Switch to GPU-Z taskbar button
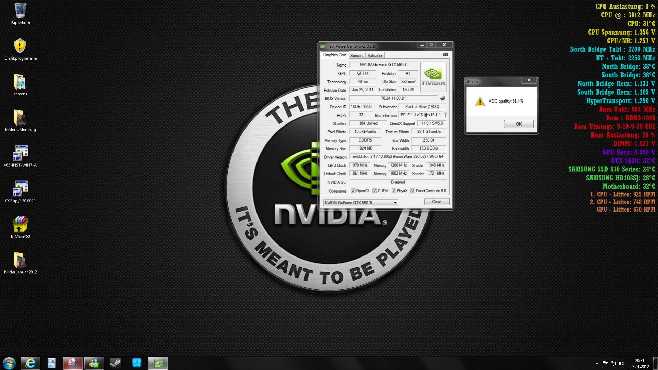The height and width of the screenshot is (370, 658). pyautogui.click(x=158, y=363)
